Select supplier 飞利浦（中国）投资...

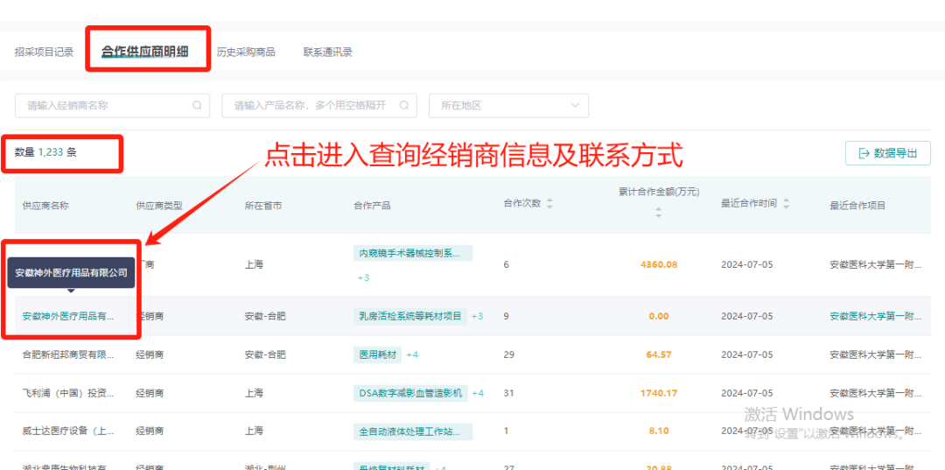[68, 393]
